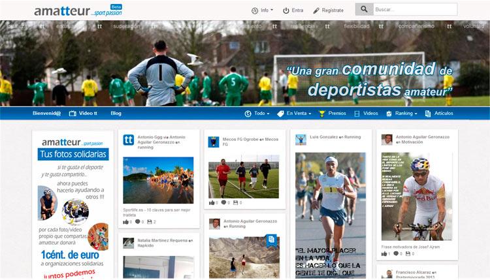
Task: Click the magnifier search button
Action: (364, 9)
